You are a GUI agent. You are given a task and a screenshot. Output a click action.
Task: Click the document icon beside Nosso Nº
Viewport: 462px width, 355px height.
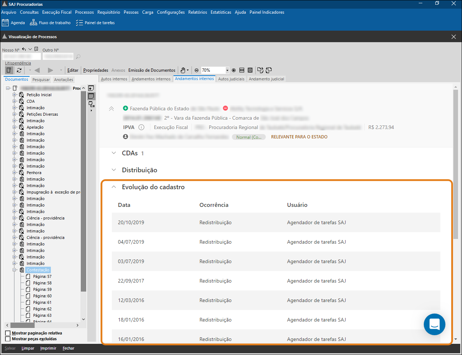tap(36, 49)
